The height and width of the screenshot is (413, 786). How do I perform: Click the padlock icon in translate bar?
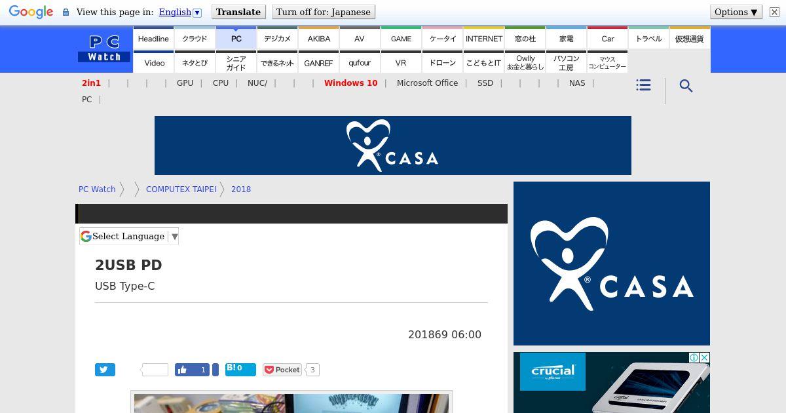coord(65,12)
